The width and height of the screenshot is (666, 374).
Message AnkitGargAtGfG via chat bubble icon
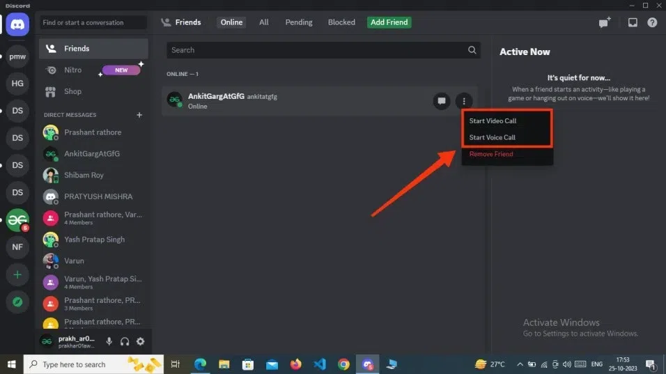tap(442, 101)
